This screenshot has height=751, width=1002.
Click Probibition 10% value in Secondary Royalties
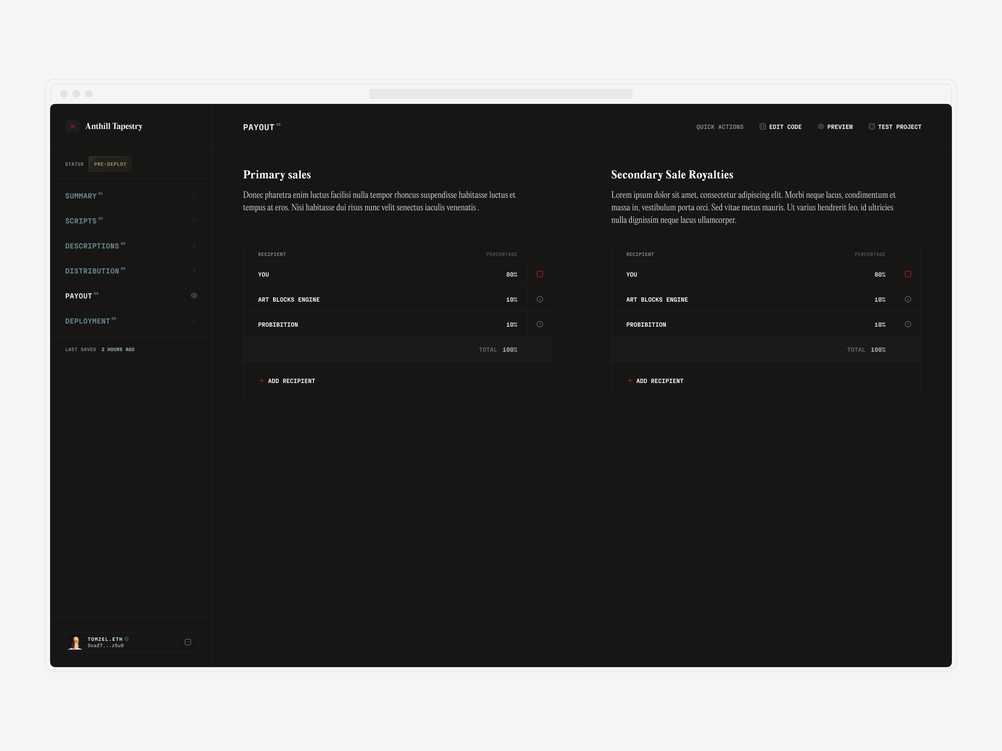click(x=880, y=324)
